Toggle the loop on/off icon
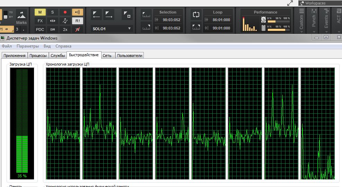Viewport: 342px width, 187px height. point(196,15)
